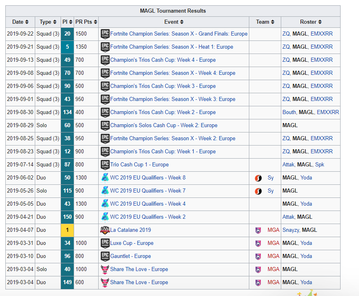The image size is (359, 296).
Task: Click Epic Games icon beside Season X Heat 1
Action: coord(105,47)
